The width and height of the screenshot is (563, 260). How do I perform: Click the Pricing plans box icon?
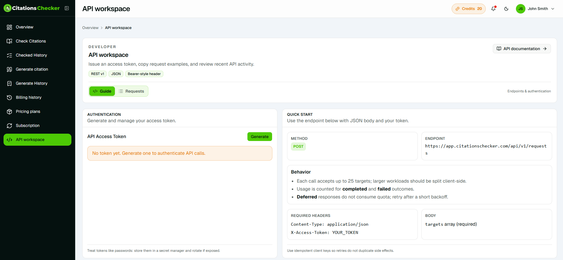tap(9, 112)
